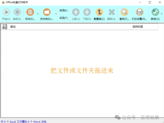
Task: Click the Other (其他) wrench tools icon
Action: [155, 12]
